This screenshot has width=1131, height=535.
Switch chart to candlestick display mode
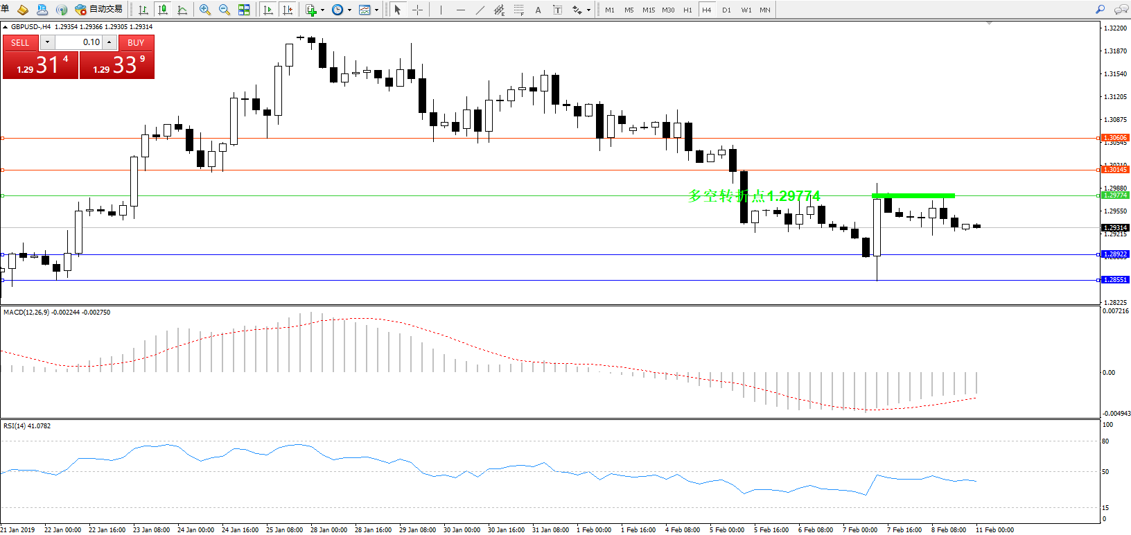[x=163, y=10]
